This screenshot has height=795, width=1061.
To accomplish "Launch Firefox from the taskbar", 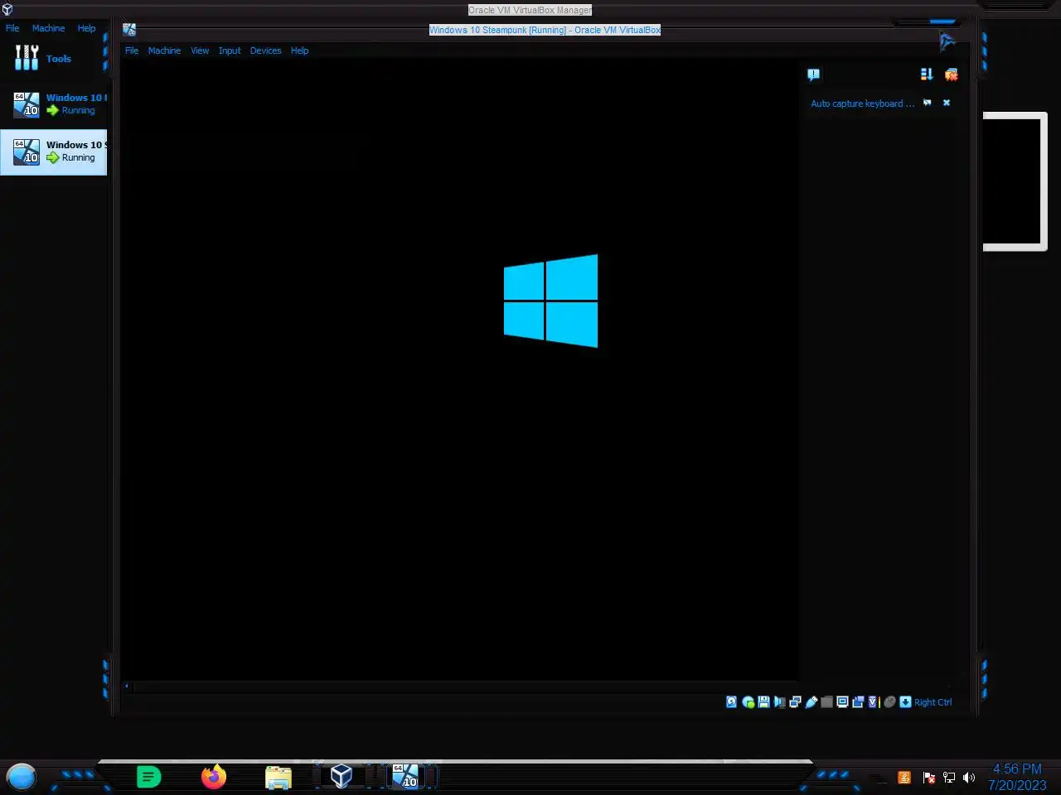I will [214, 776].
